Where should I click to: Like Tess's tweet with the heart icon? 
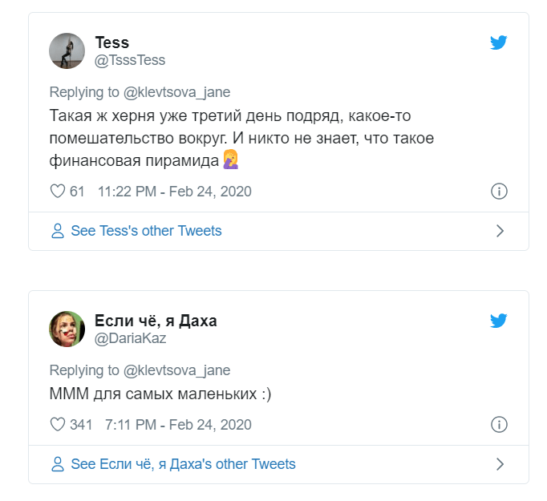[57, 192]
